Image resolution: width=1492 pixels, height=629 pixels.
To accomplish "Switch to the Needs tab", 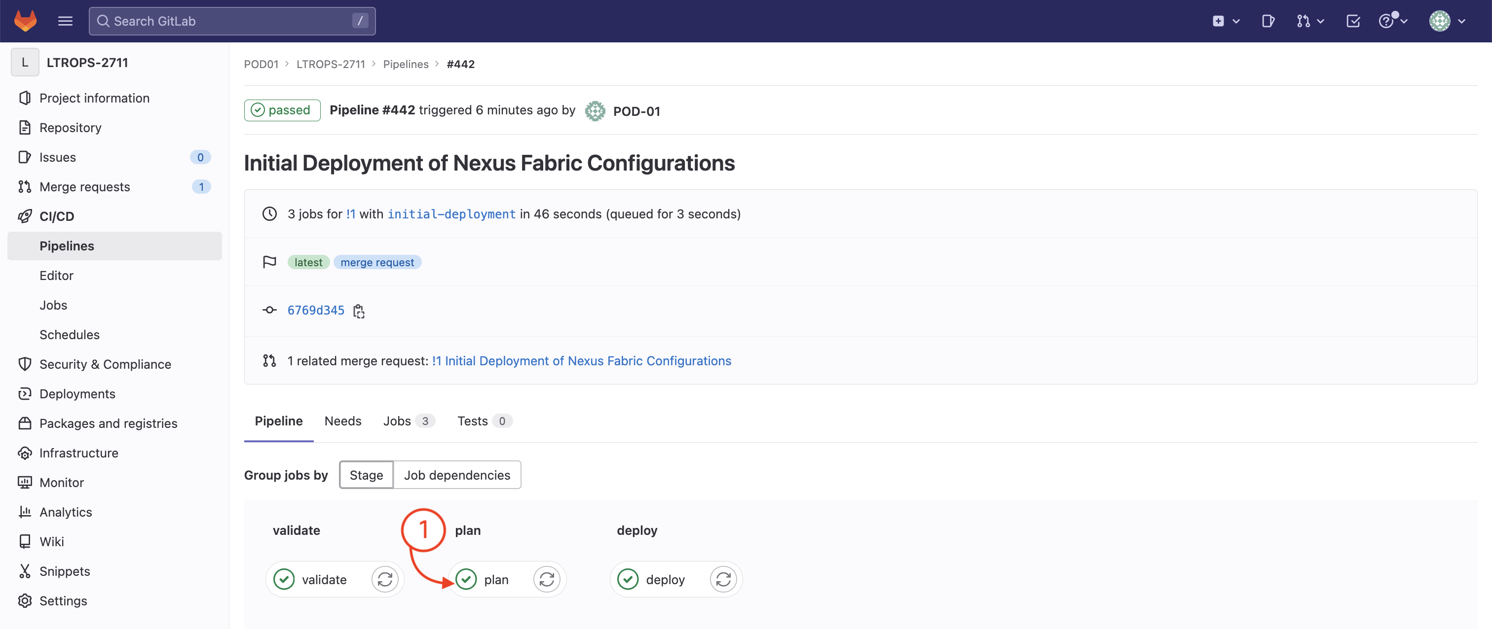I will (x=343, y=421).
